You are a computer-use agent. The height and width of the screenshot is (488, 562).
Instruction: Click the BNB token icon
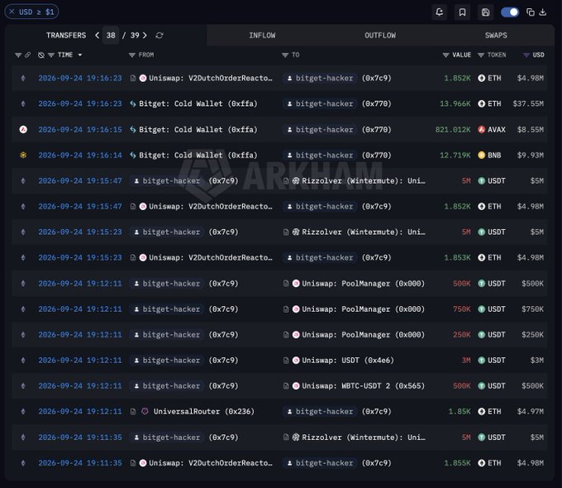[x=482, y=155]
